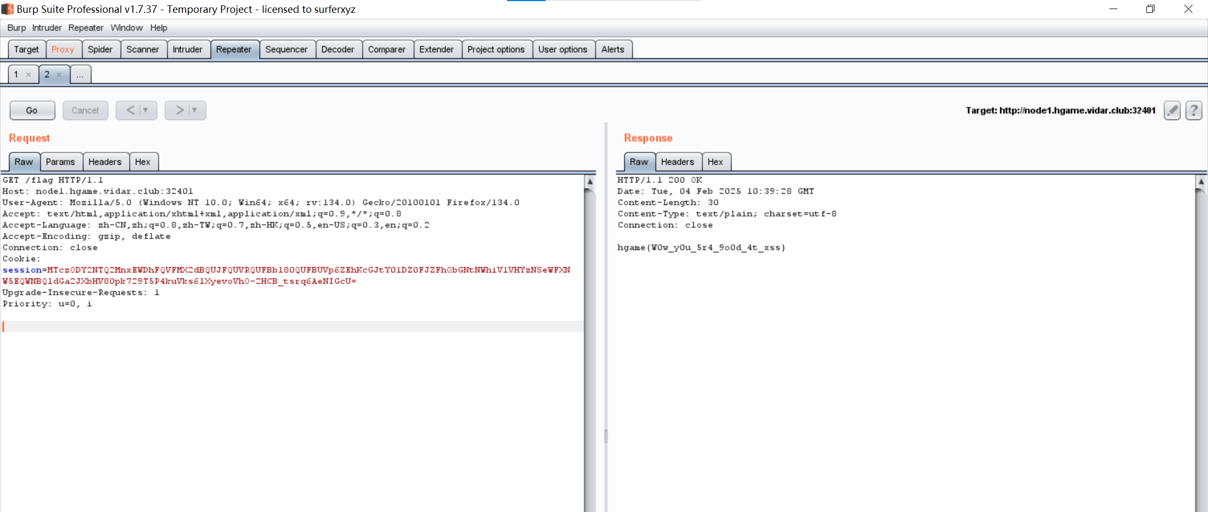The image size is (1208, 512).
Task: Click the empty highlighted line in request editor
Action: click(292, 326)
